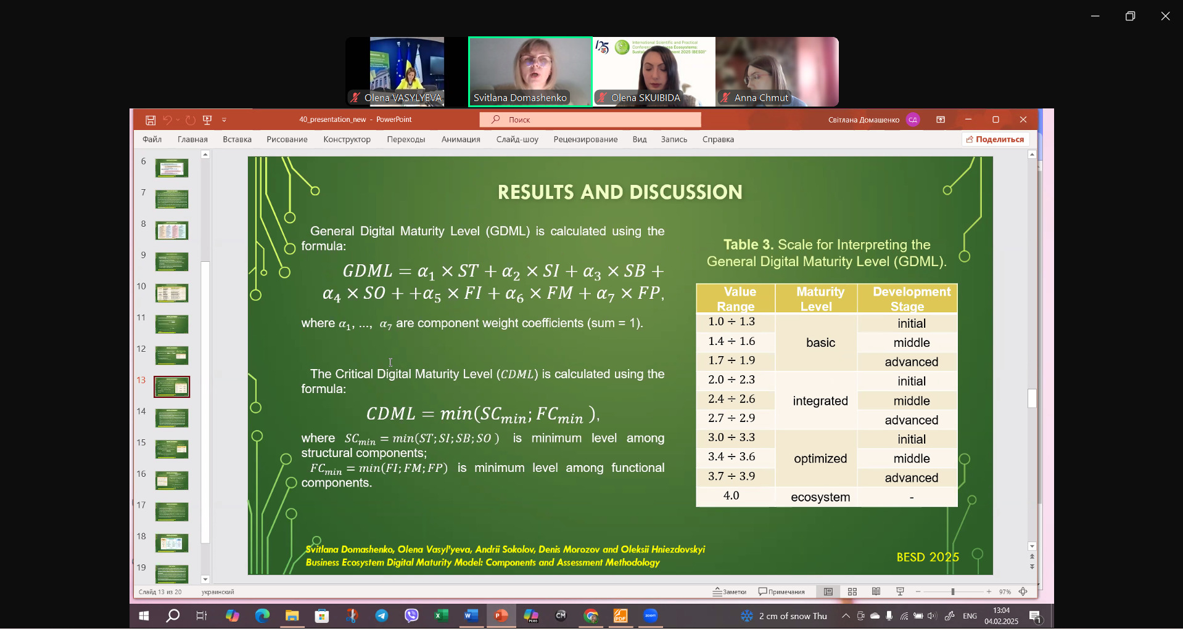This screenshot has height=629, width=1183.
Task: Expand the Customize Quick Access Toolbar dropdown
Action: point(224,120)
